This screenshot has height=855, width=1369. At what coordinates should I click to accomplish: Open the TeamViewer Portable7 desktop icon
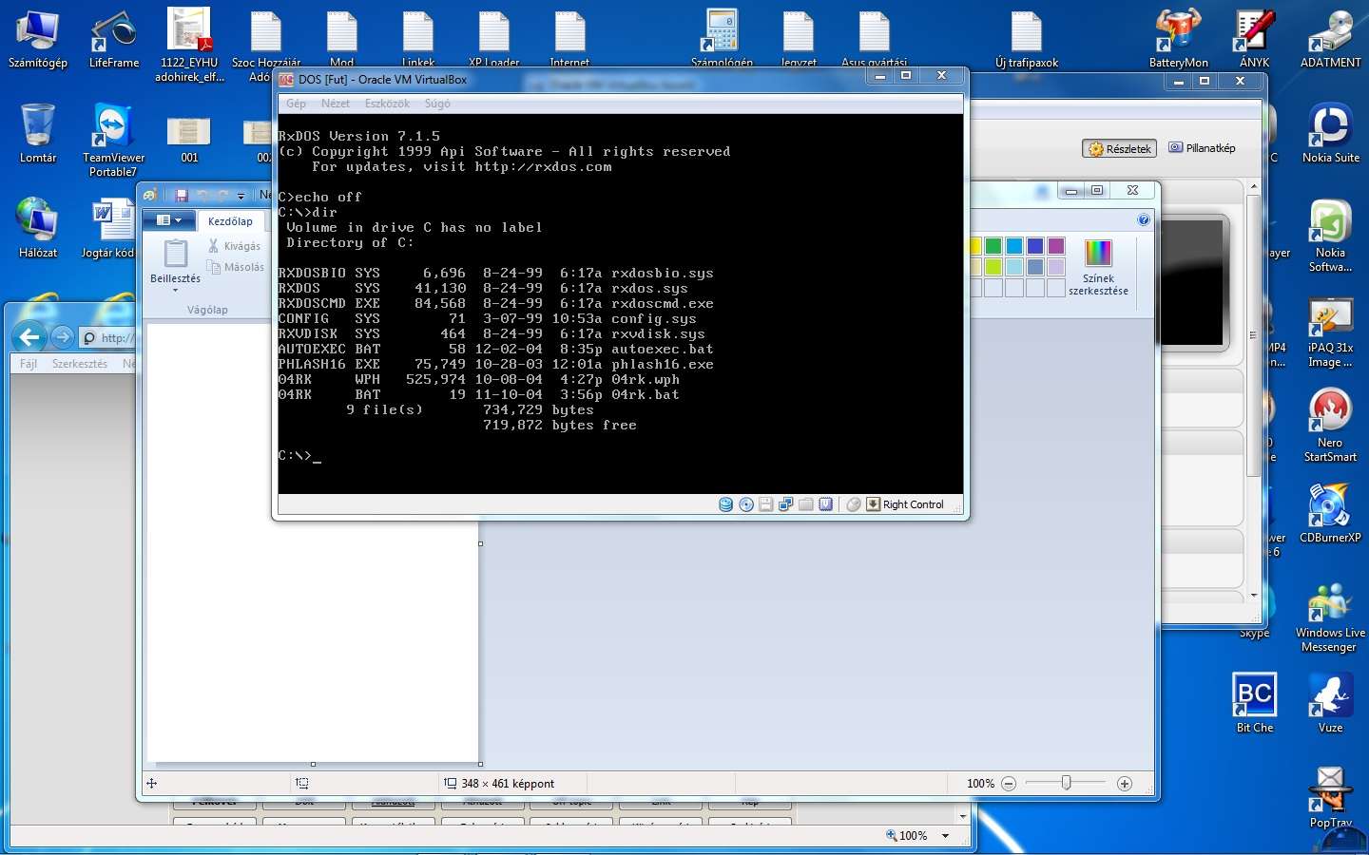click(113, 141)
